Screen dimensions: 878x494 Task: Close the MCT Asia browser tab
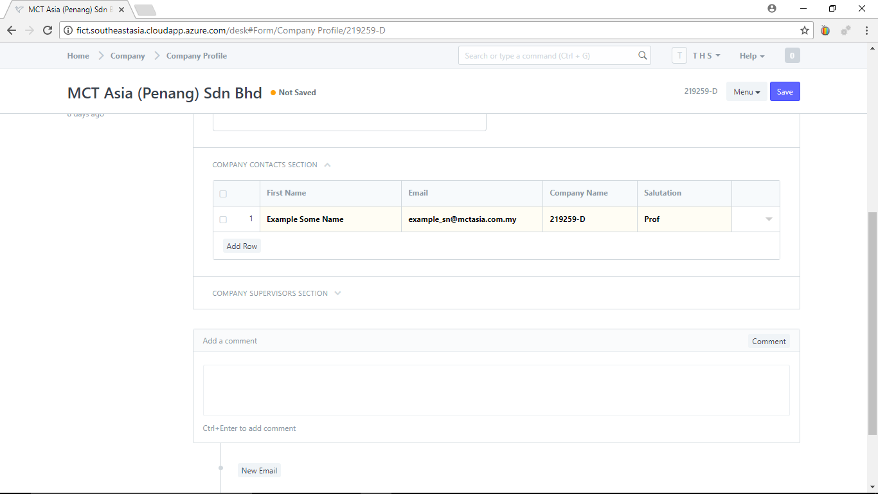click(121, 10)
